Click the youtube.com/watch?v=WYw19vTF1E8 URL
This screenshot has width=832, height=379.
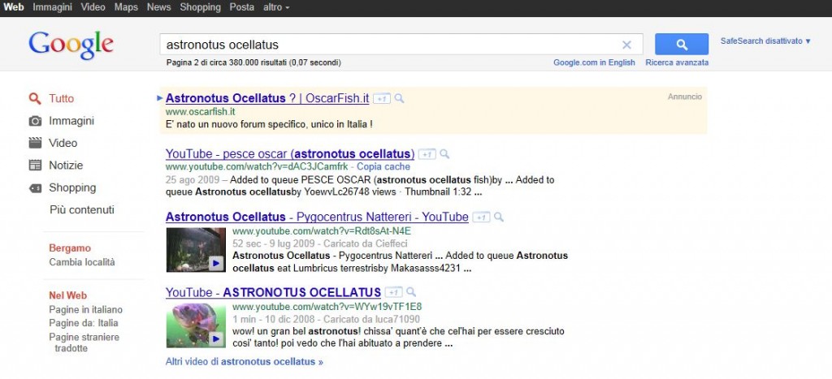pos(327,307)
